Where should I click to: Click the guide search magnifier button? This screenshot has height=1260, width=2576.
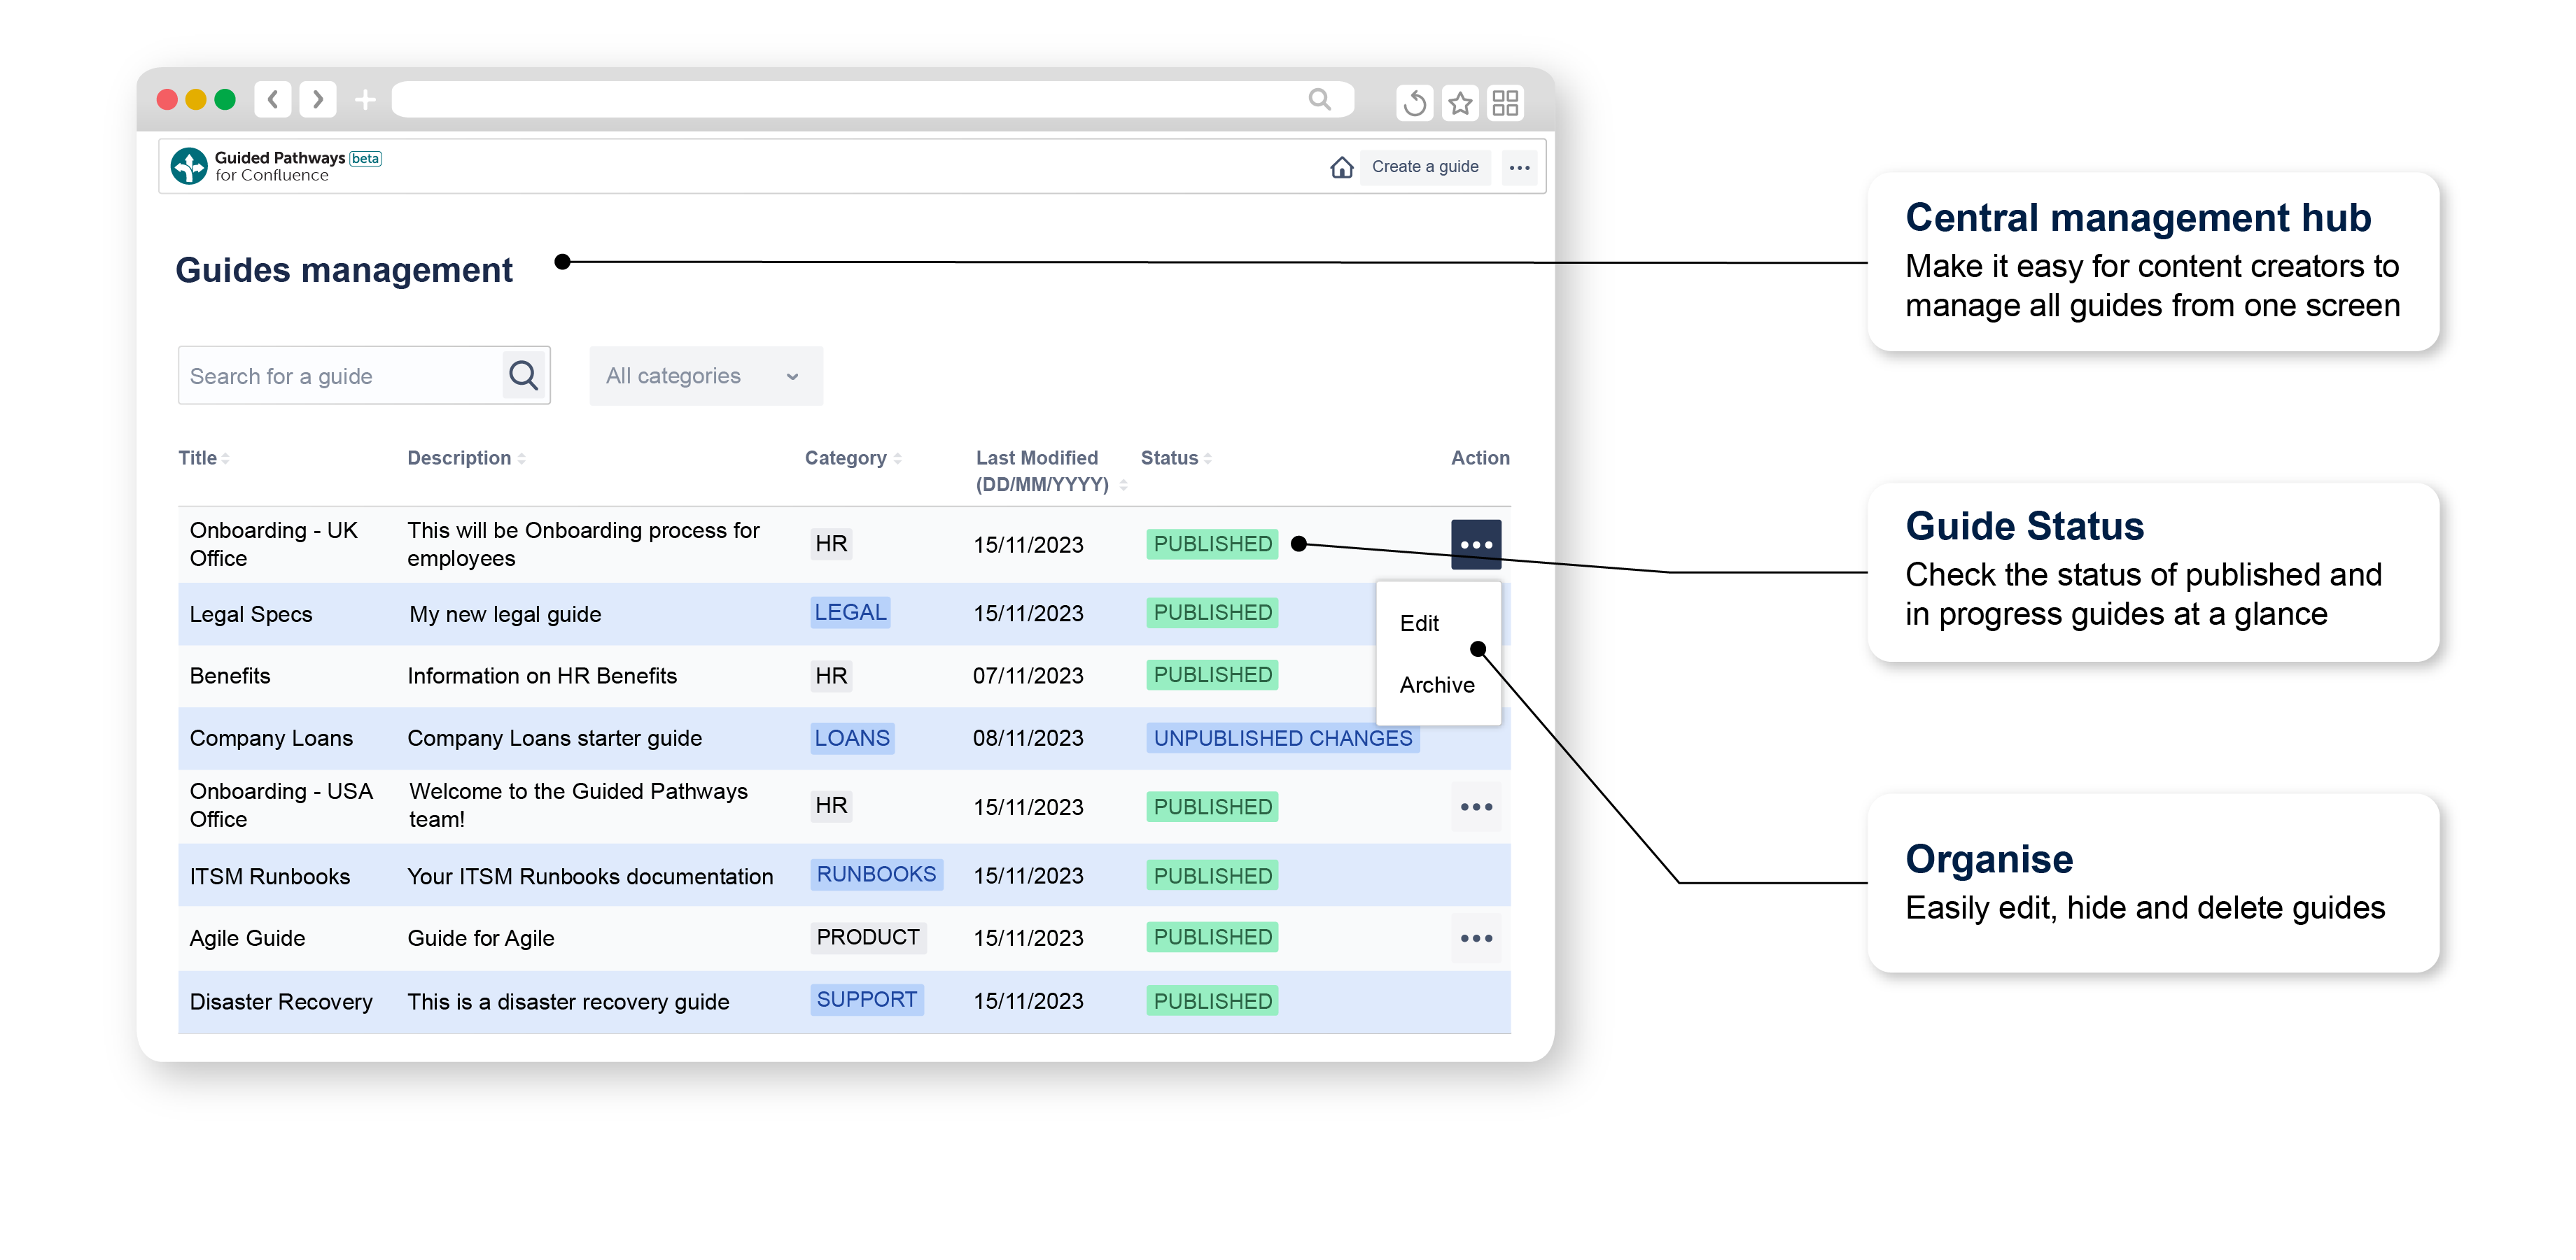524,376
